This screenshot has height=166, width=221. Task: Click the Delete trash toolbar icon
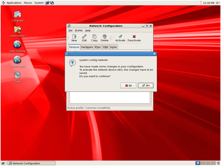(105, 37)
